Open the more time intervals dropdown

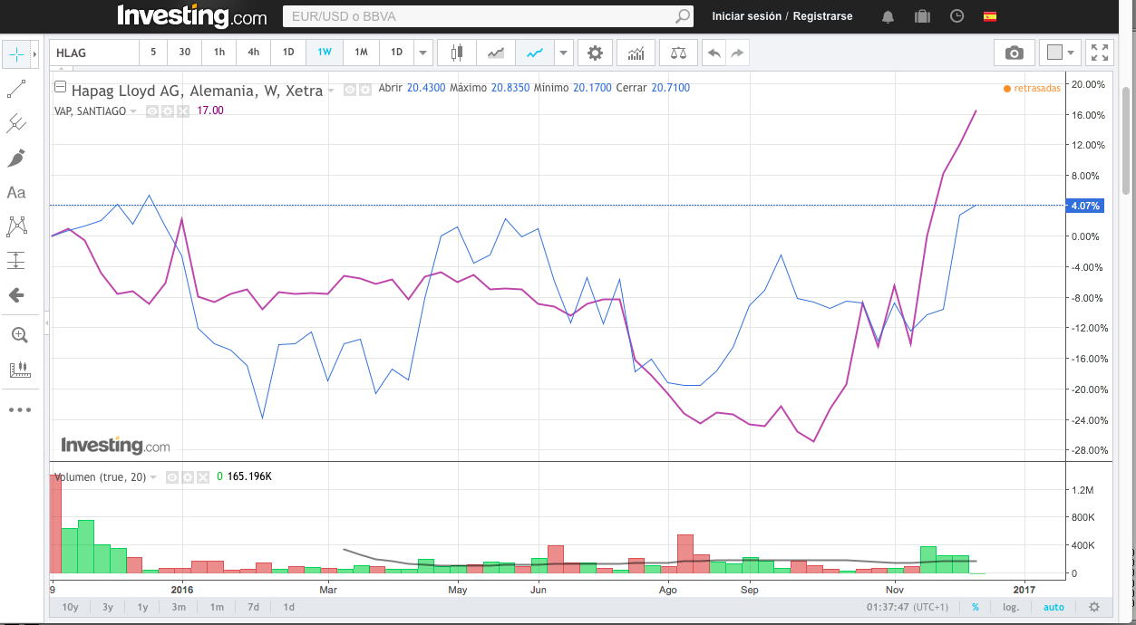[422, 53]
